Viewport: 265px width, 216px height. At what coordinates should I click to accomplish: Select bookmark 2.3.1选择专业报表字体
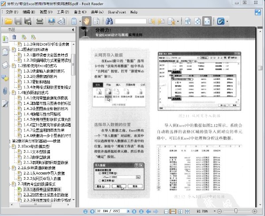42,189
